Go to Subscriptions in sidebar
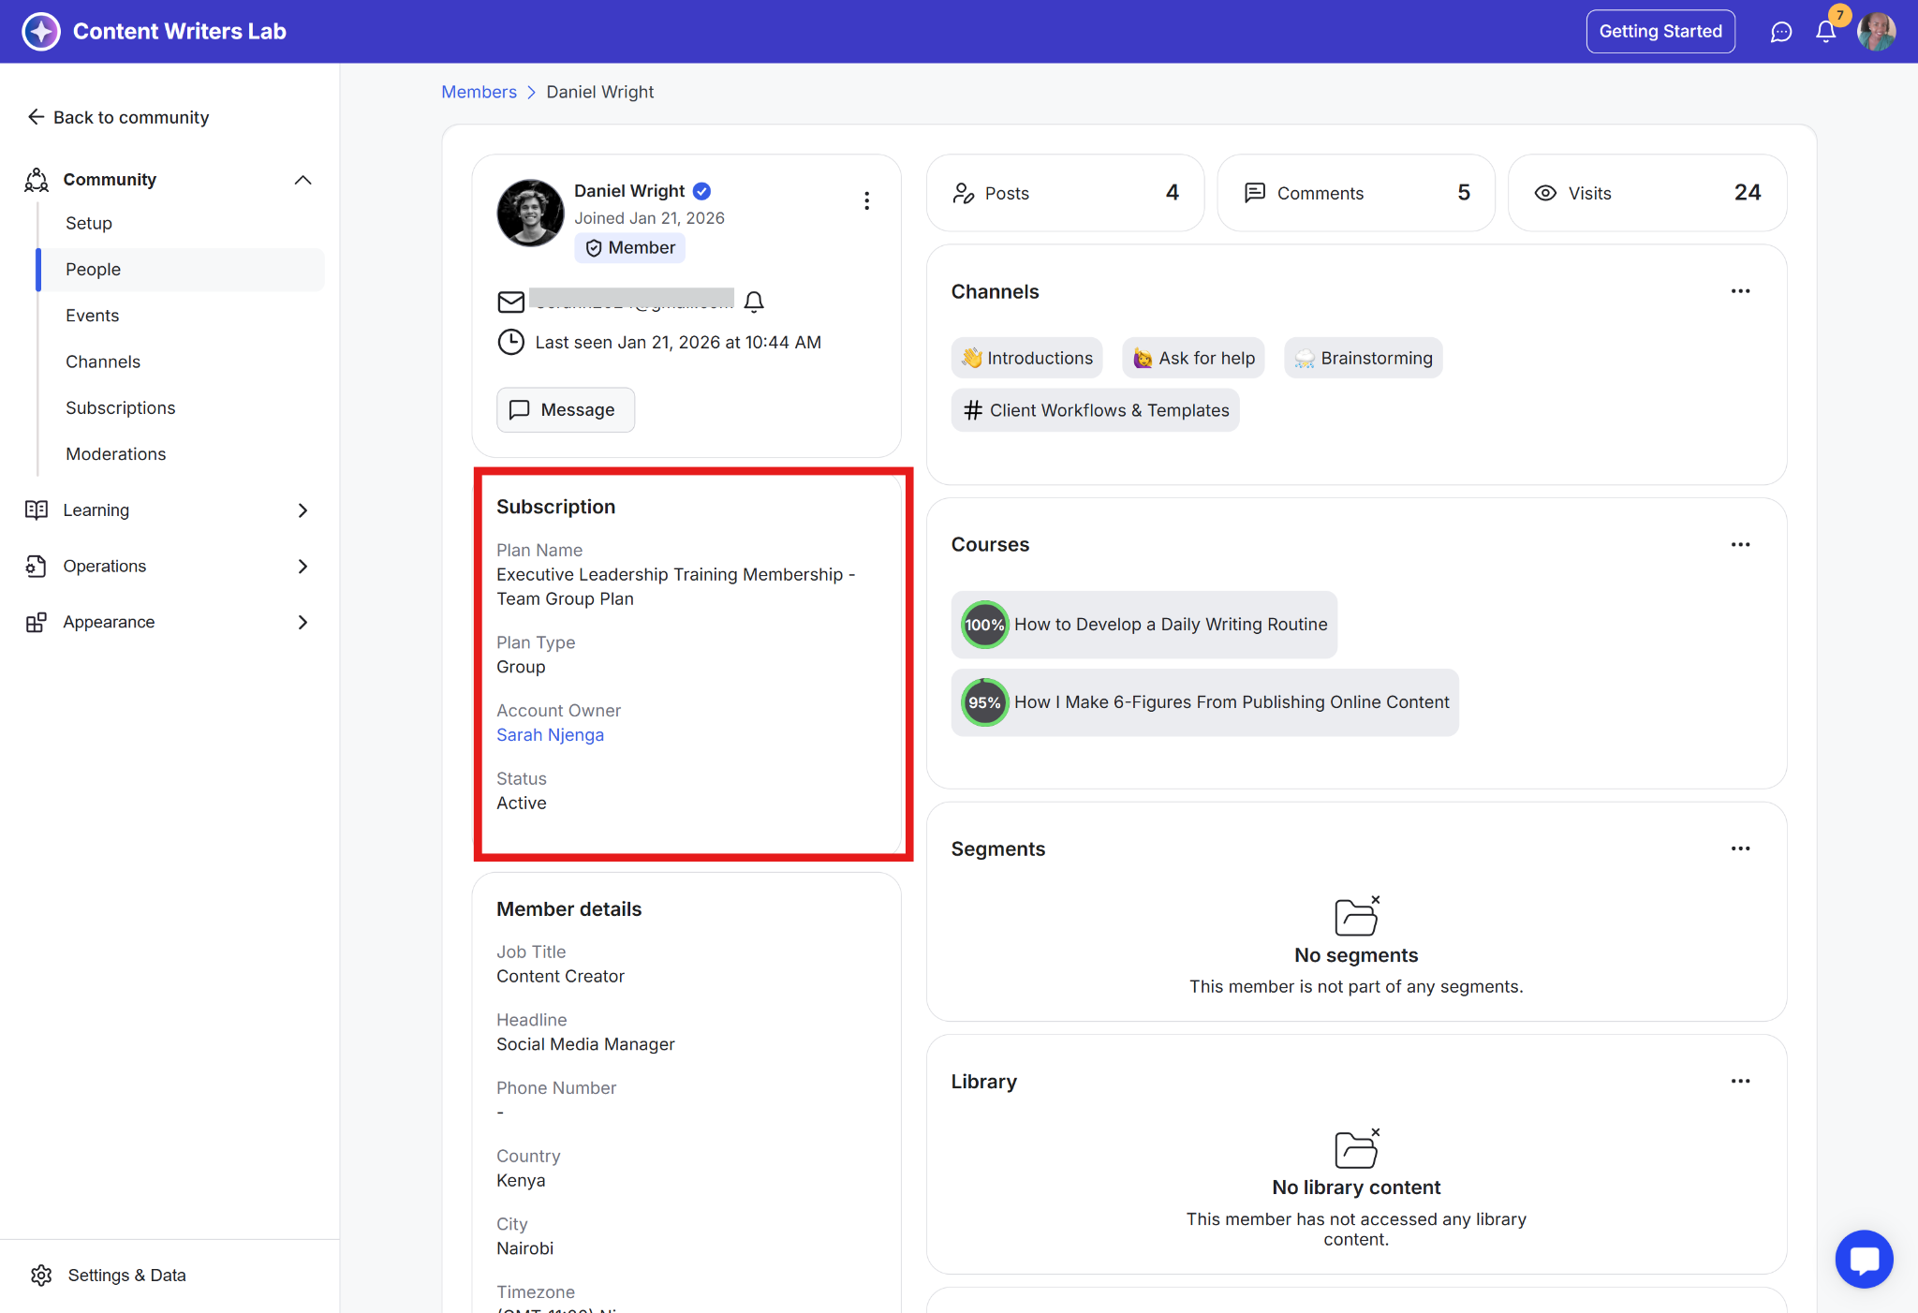The width and height of the screenshot is (1918, 1313). coord(120,407)
